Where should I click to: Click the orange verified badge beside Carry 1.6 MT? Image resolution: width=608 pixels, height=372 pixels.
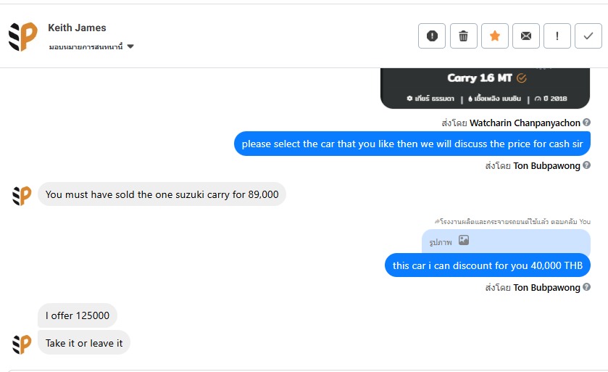(522, 78)
